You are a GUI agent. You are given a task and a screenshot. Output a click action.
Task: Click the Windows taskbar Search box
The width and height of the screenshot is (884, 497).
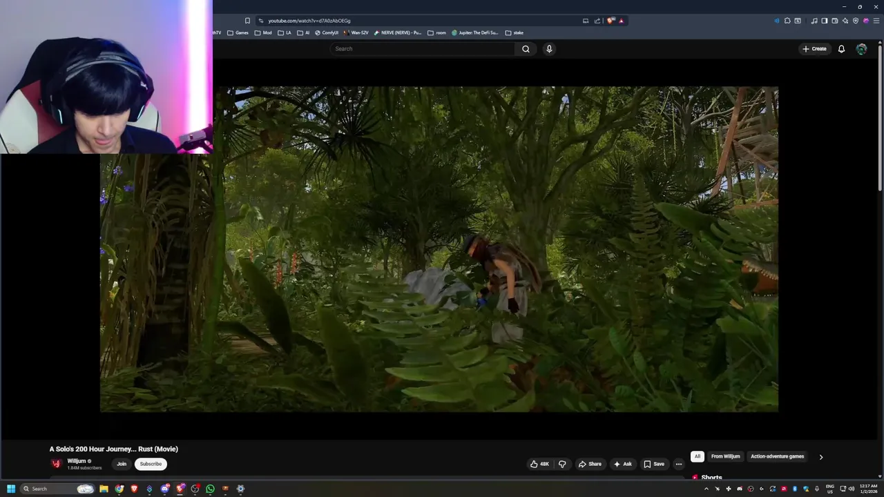[x=57, y=489]
